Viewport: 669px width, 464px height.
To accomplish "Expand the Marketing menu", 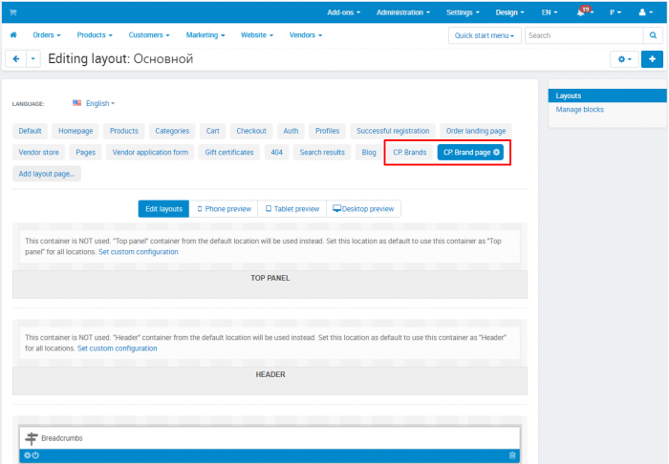I will 205,35.
